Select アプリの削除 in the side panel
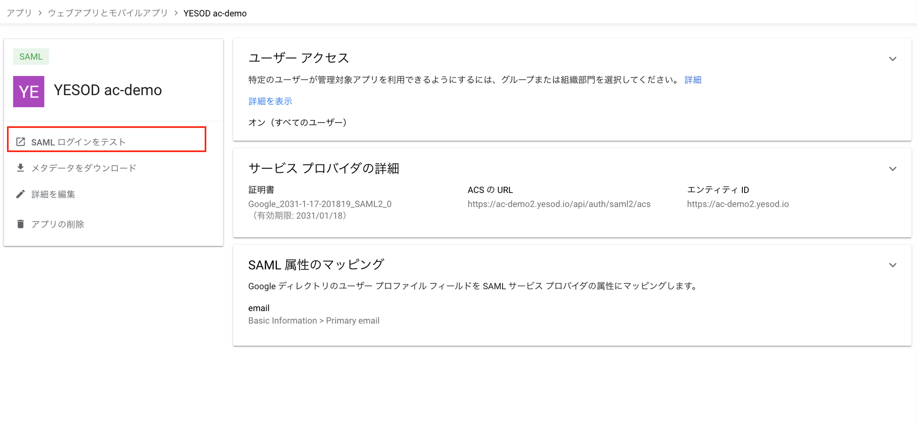The image size is (917, 428). (58, 224)
